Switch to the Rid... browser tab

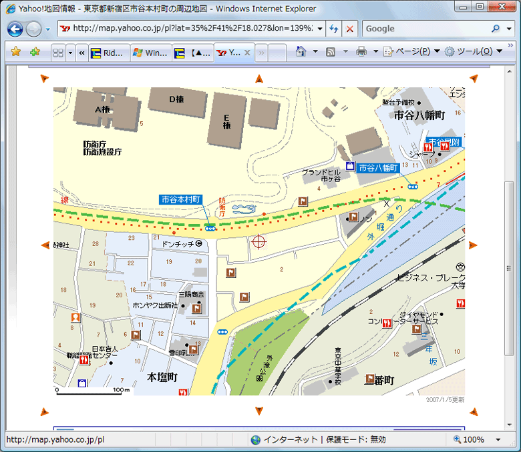click(110, 53)
